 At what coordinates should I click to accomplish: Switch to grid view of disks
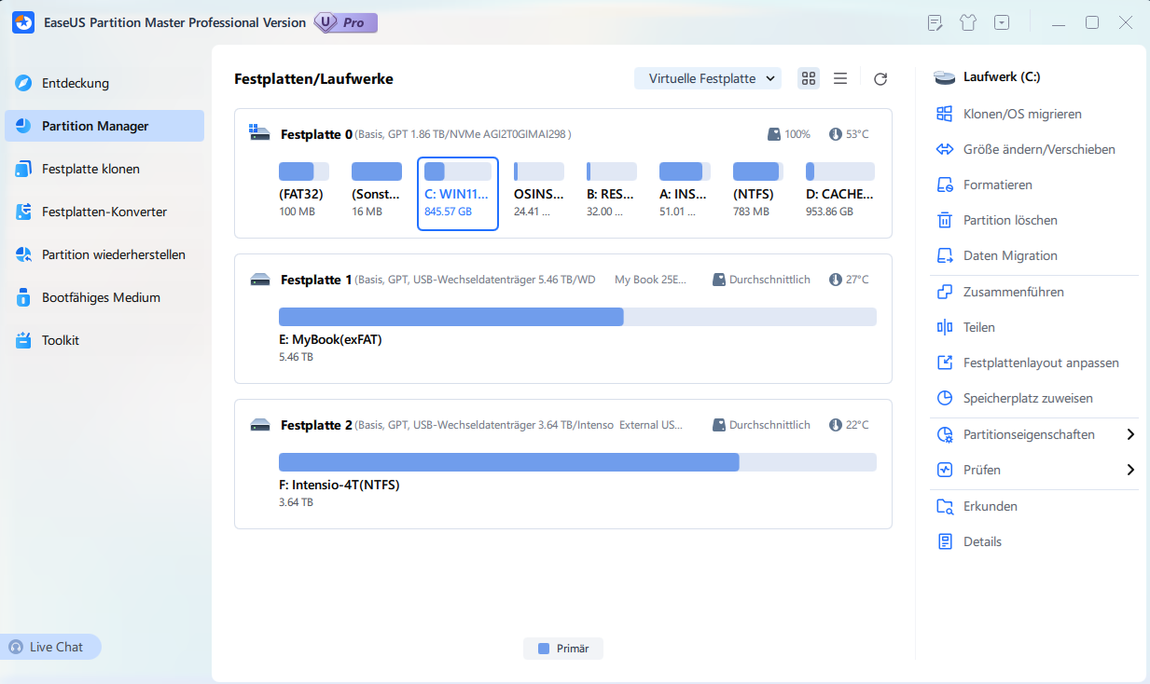click(x=808, y=78)
